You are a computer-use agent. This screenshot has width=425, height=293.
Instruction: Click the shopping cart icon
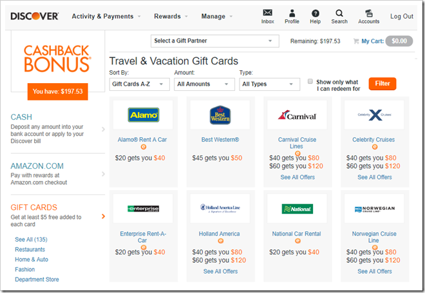tap(356, 41)
